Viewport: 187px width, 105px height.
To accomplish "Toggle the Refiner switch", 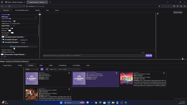I will pos(10,31).
